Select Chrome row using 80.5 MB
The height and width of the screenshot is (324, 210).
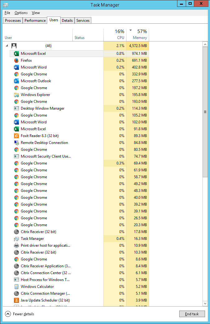click(x=79, y=150)
